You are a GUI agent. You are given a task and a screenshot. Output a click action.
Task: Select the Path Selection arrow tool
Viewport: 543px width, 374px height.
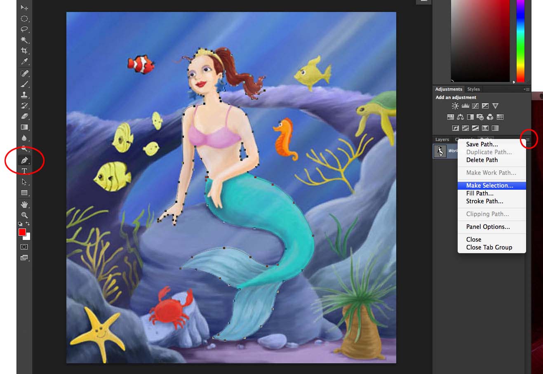pyautogui.click(x=24, y=182)
